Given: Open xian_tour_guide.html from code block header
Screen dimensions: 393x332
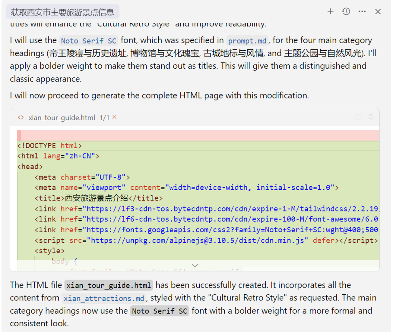Looking at the screenshot, I should [x=62, y=118].
